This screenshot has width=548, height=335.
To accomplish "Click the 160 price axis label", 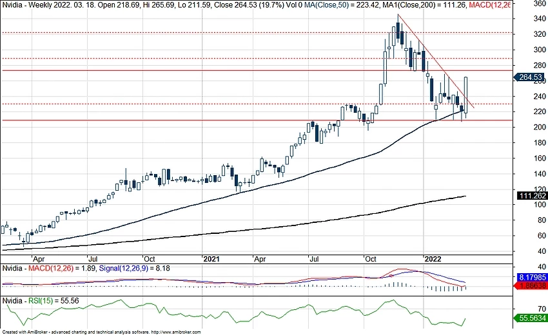I will [x=540, y=158].
